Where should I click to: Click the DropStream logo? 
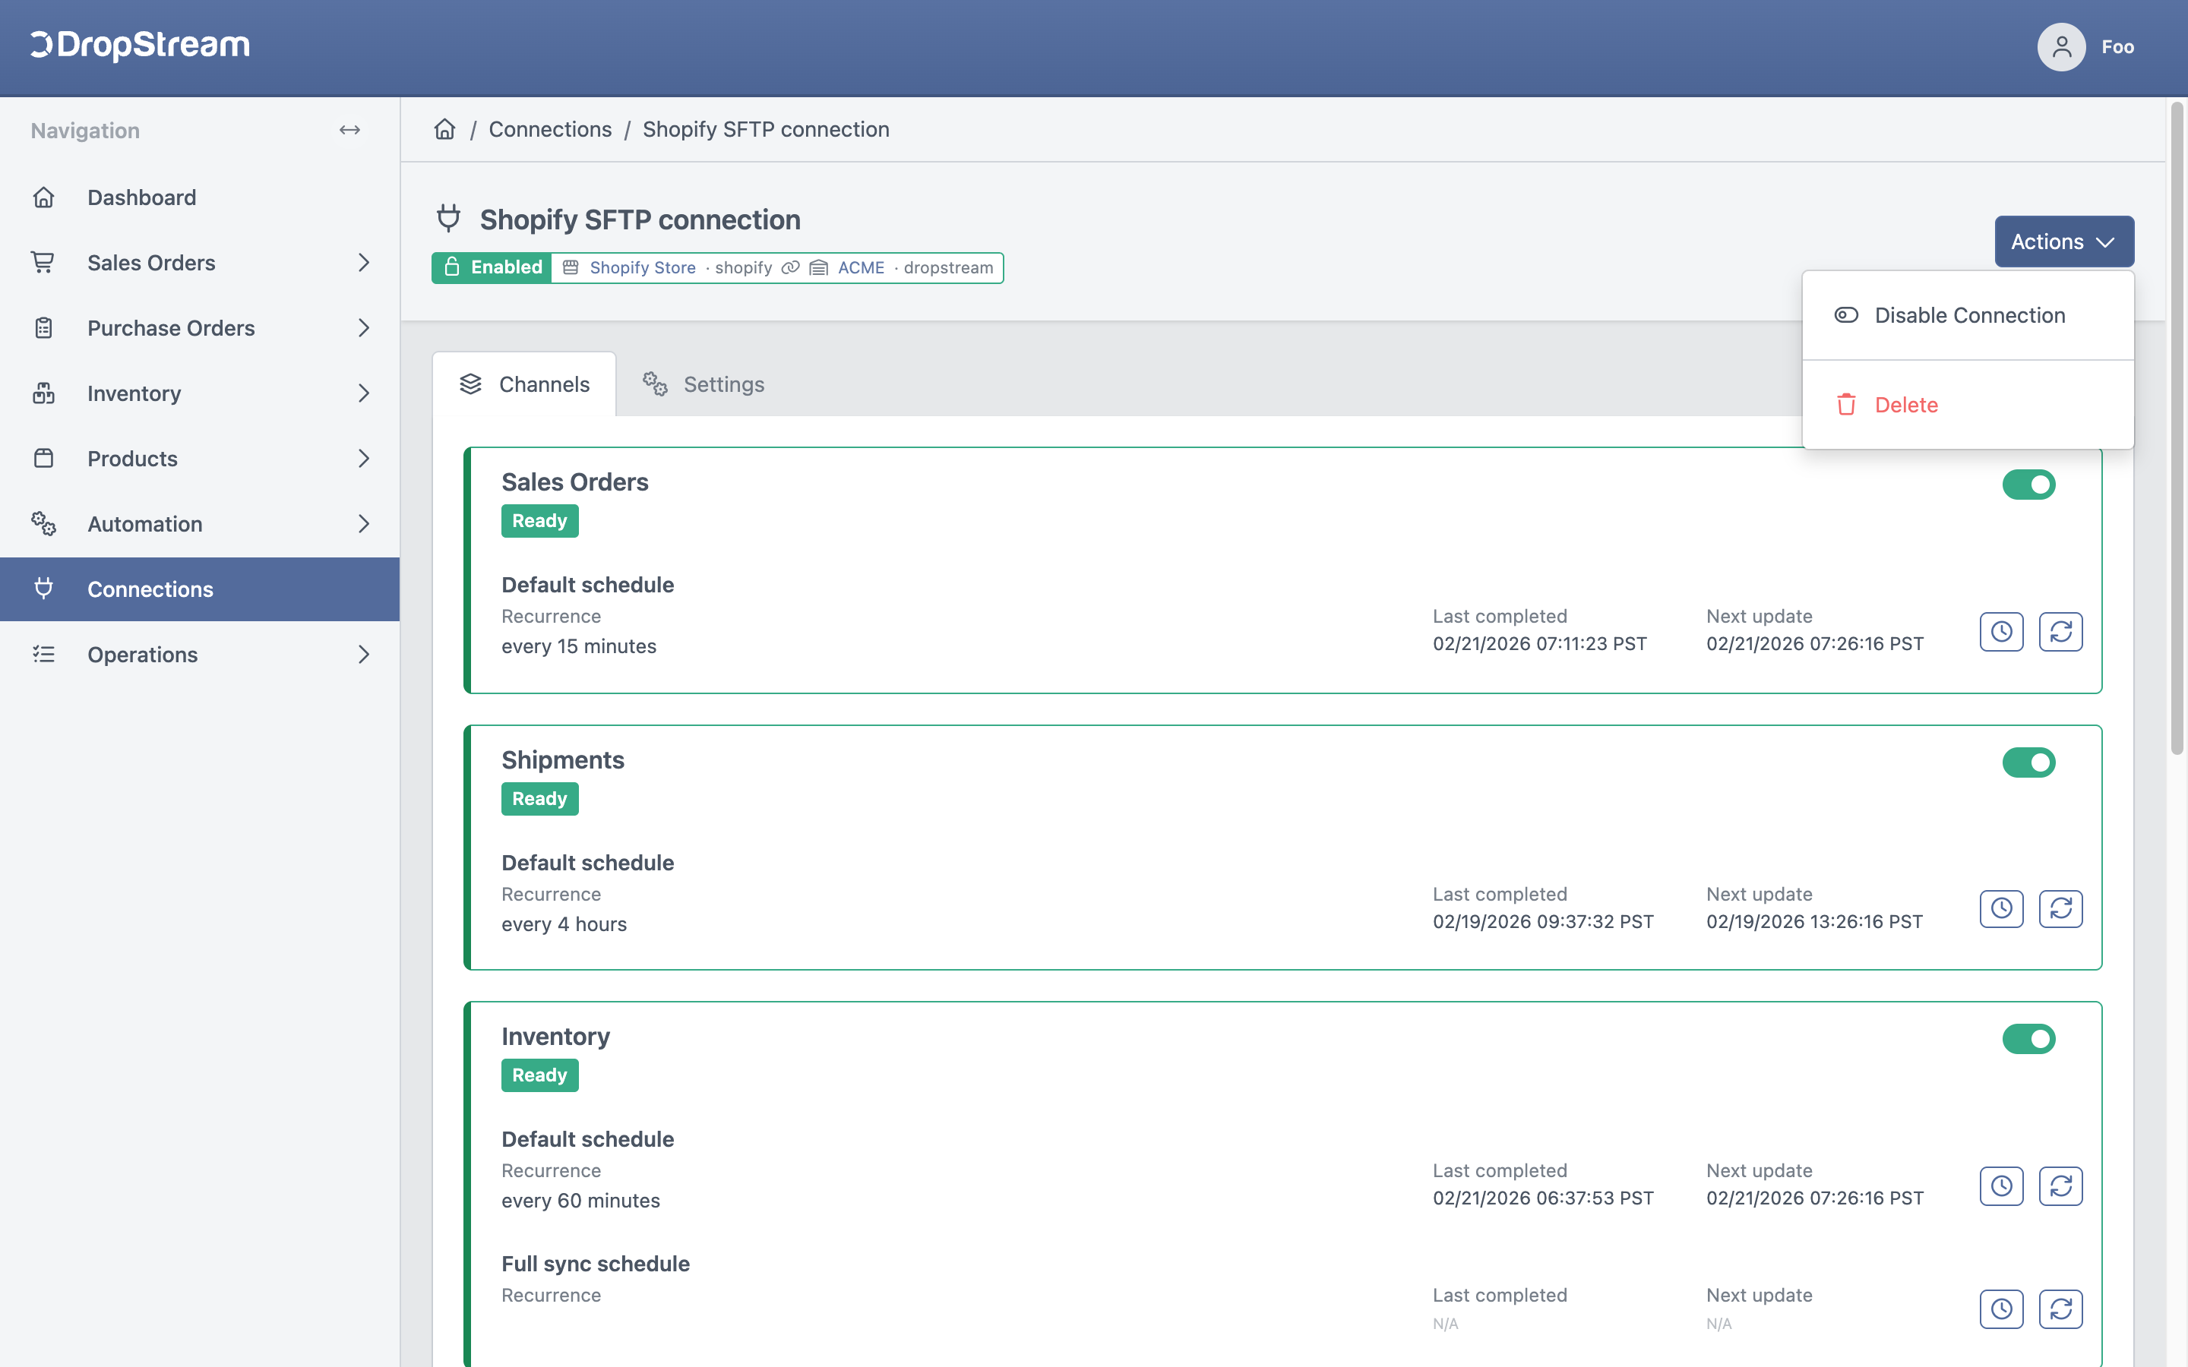[140, 46]
